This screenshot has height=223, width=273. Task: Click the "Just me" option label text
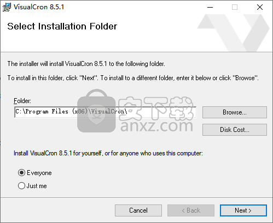37,186
